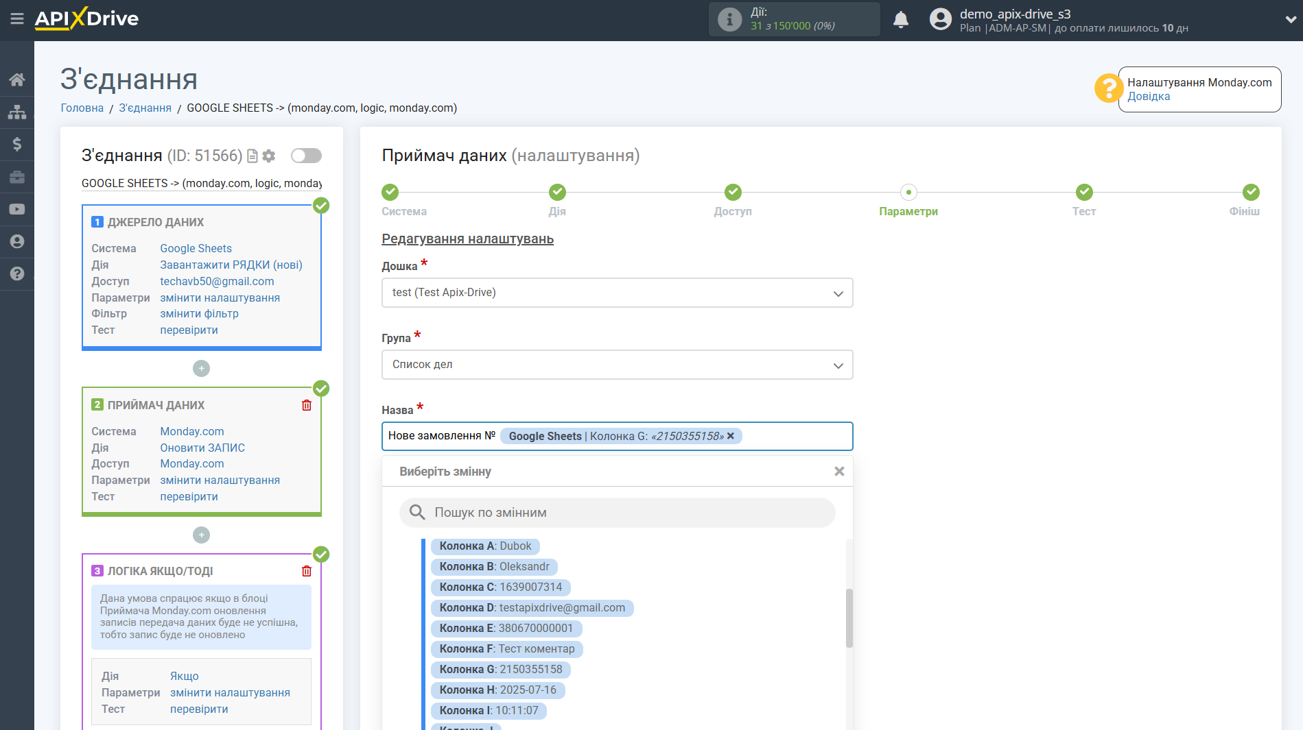Remove Колонка G tag from Назва field

(731, 436)
